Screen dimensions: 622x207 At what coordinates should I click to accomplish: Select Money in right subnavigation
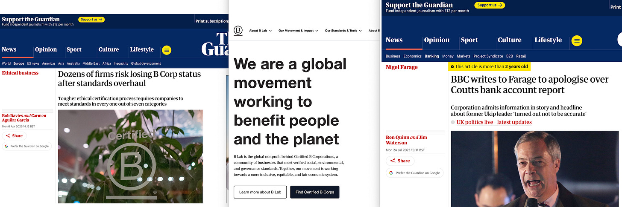(x=448, y=56)
